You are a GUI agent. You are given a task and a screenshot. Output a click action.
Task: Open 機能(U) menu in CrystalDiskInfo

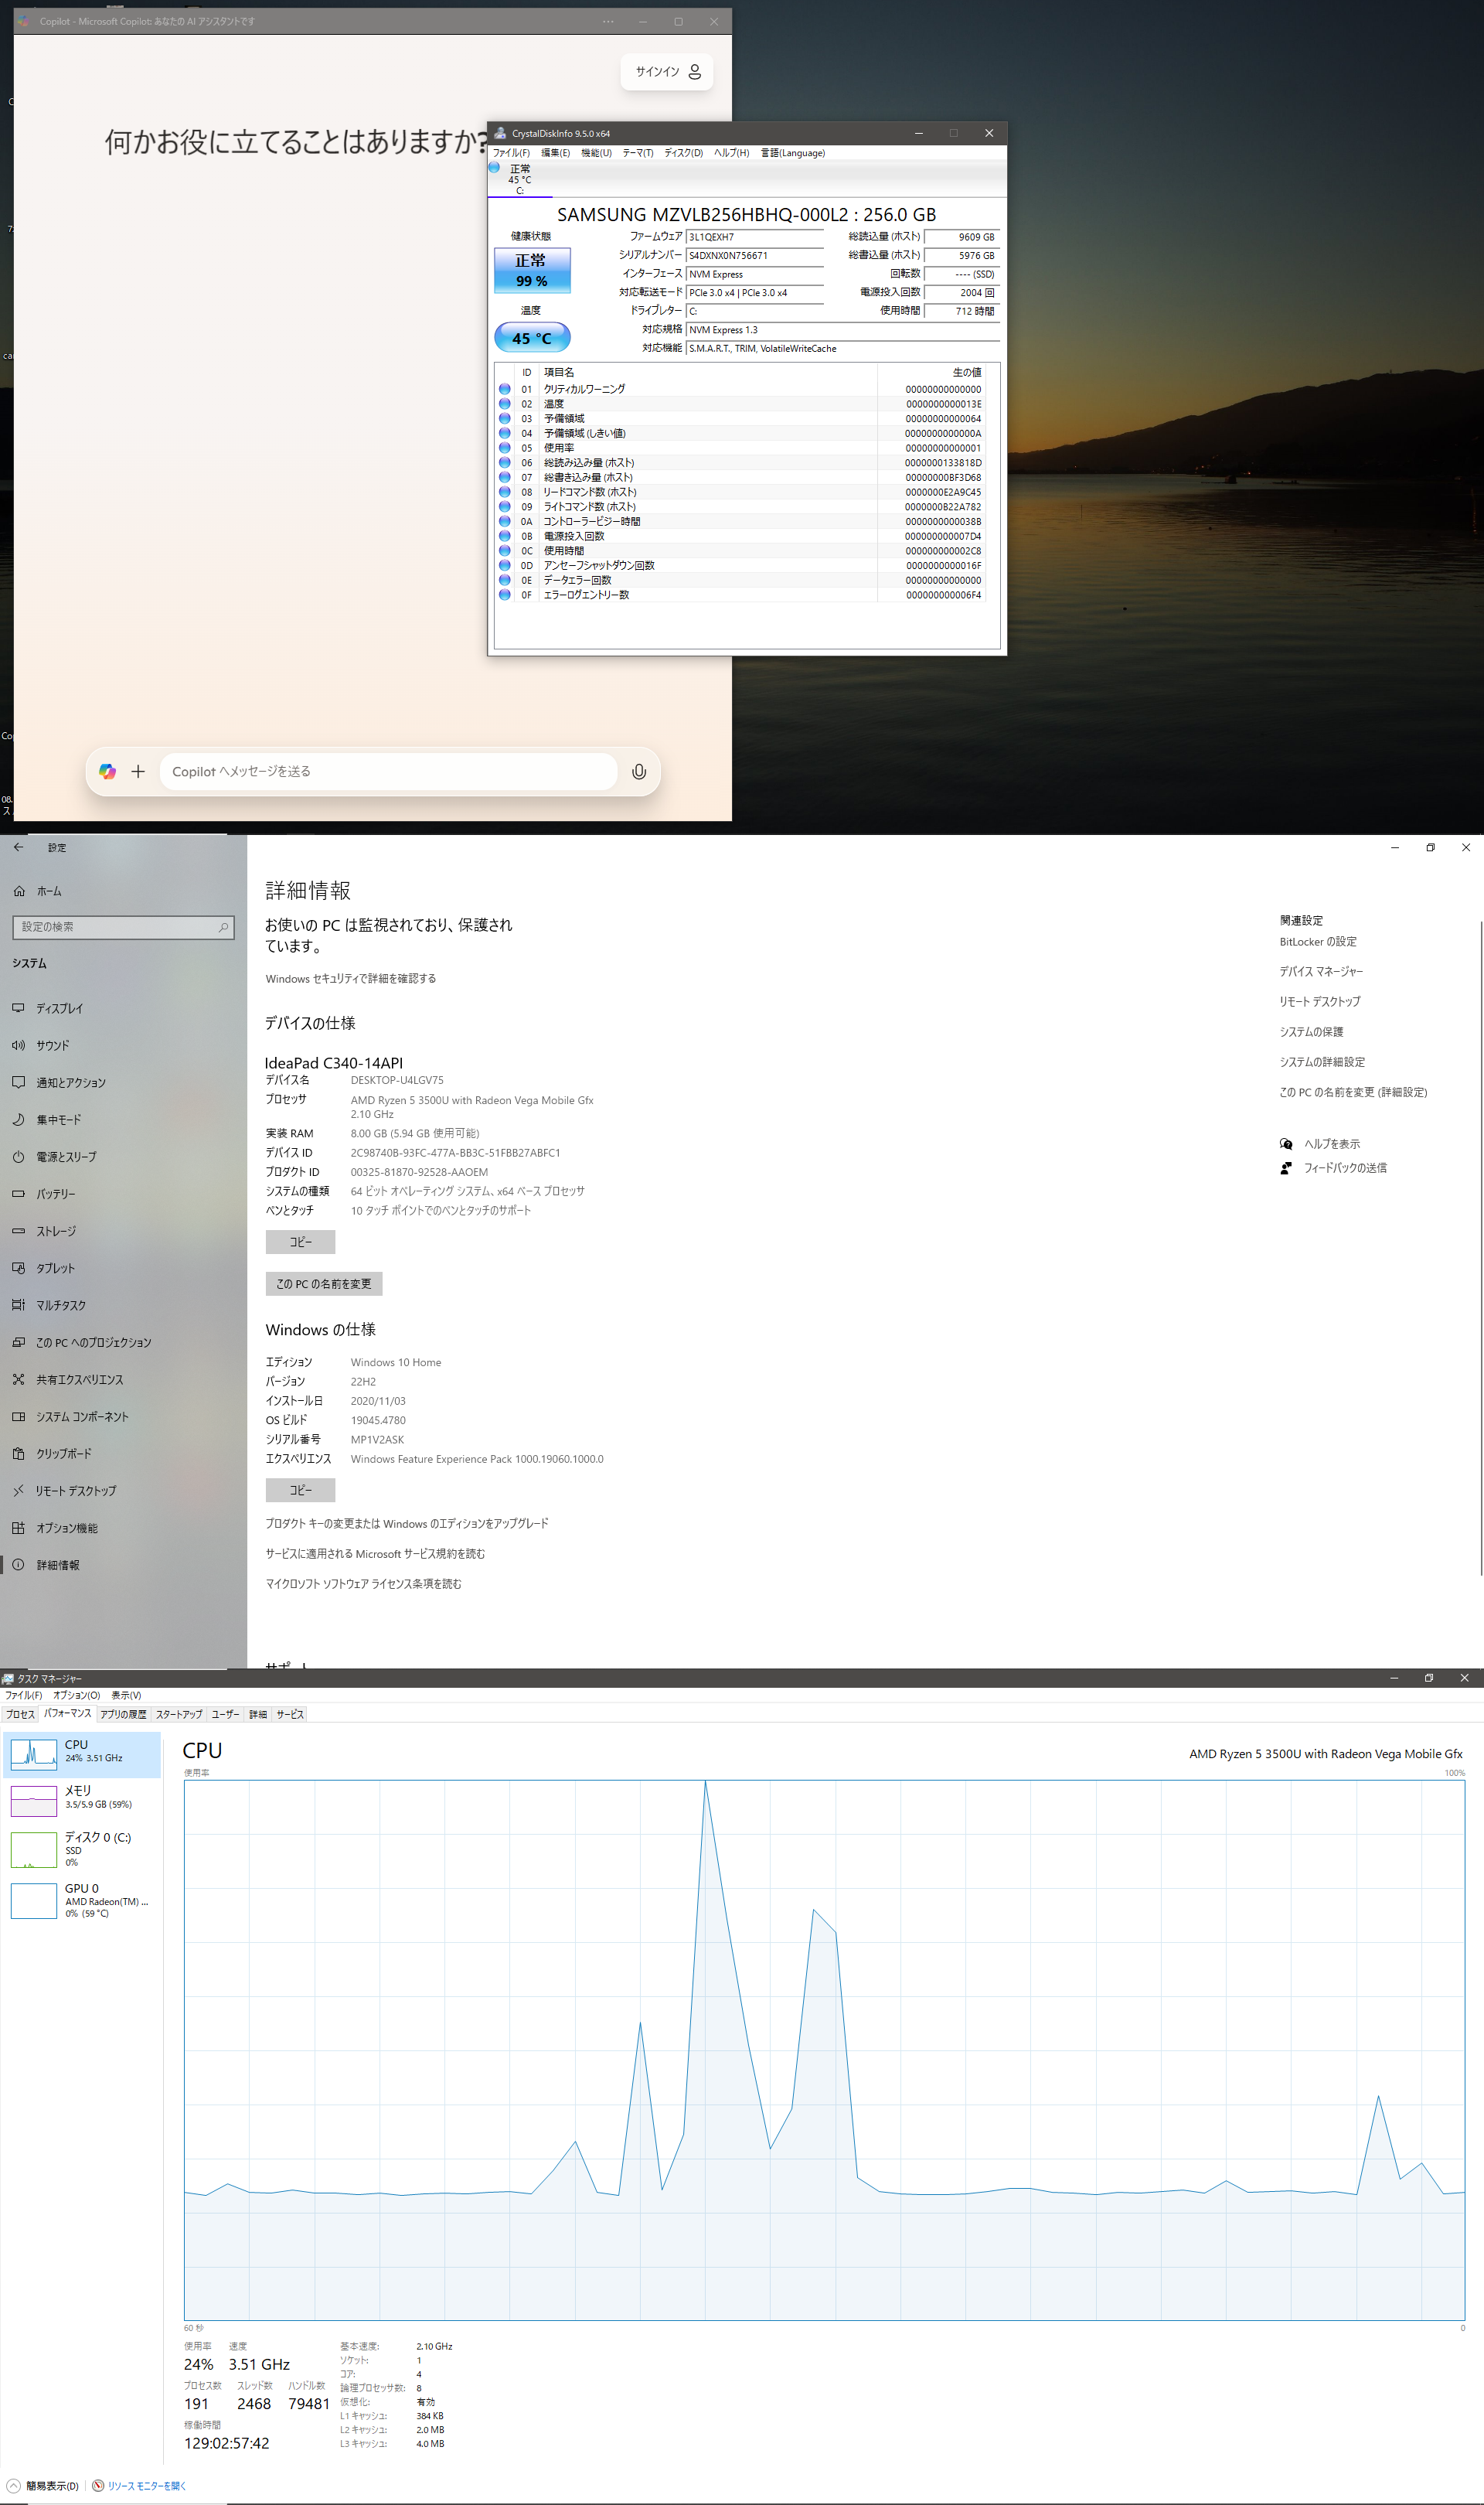(x=596, y=153)
